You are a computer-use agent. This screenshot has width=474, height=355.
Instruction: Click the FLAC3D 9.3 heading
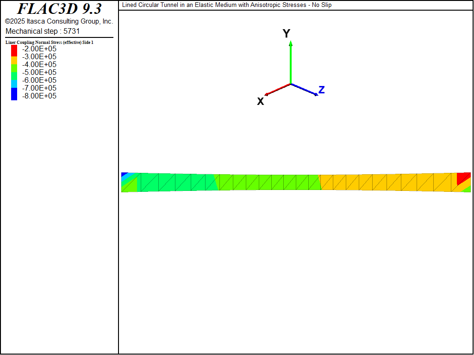pos(59,9)
